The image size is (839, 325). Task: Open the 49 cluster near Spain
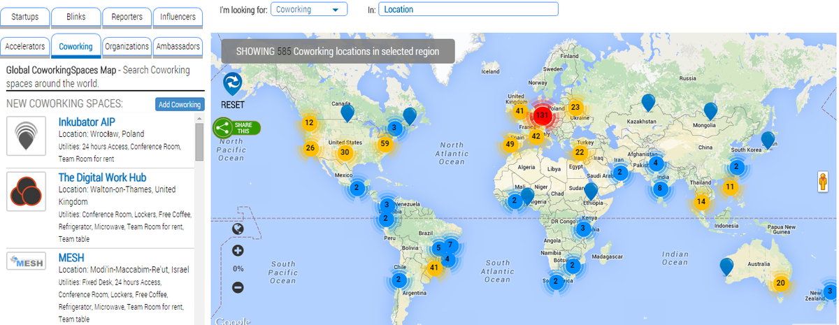click(x=510, y=145)
